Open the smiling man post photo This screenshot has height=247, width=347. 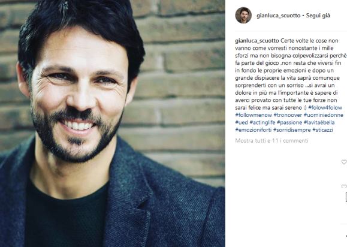(113, 123)
